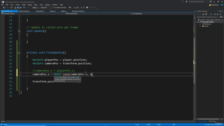This screenshot has height=126, width=224.
Task: Click the Save All toolbar icon
Action: 20,8
